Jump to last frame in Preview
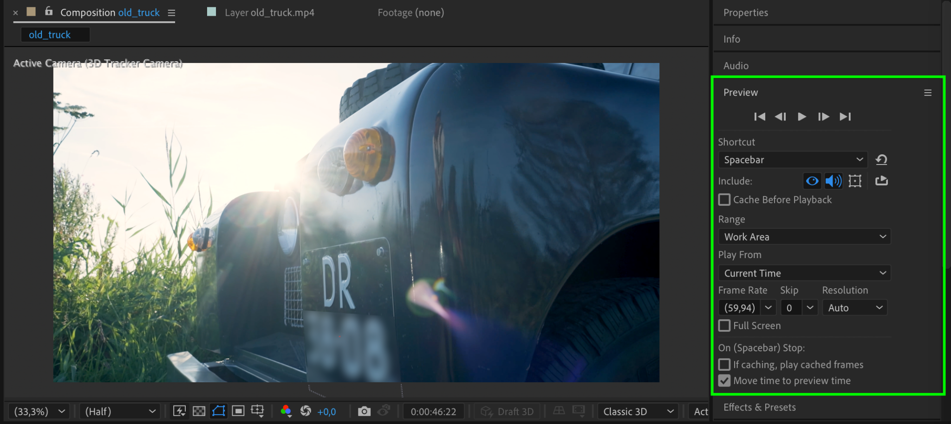Image resolution: width=951 pixels, height=424 pixels. coord(845,117)
